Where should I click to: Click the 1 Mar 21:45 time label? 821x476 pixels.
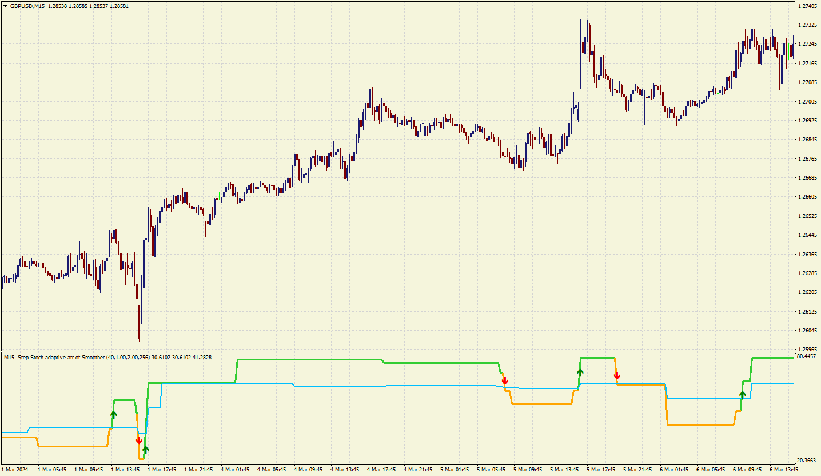coord(198,470)
